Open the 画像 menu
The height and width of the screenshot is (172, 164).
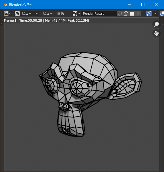pos(61,14)
